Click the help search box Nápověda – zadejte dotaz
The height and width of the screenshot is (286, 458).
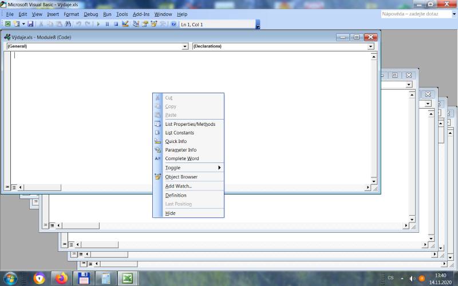(416, 14)
